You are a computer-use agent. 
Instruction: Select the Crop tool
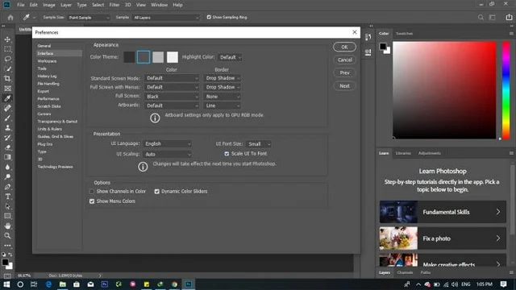[7, 79]
